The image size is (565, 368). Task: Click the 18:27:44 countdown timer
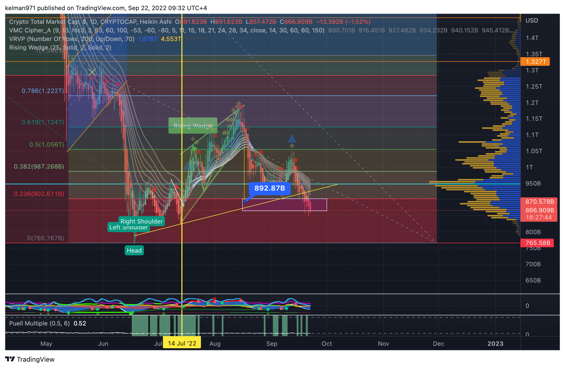pyautogui.click(x=539, y=217)
